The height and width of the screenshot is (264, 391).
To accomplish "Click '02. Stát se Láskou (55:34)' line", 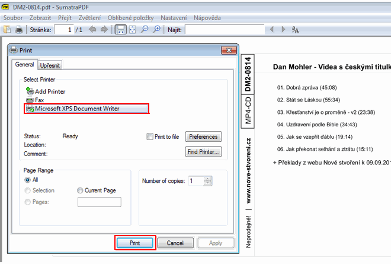I will click(309, 100).
